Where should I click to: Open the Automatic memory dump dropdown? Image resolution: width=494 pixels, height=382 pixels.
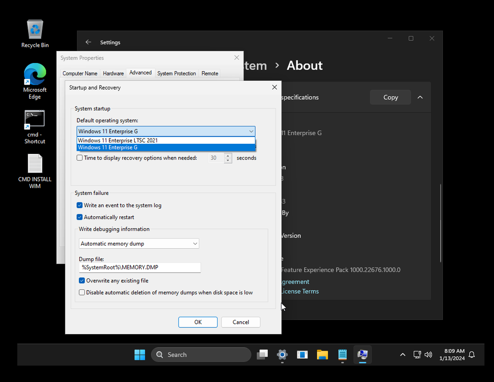pos(139,244)
